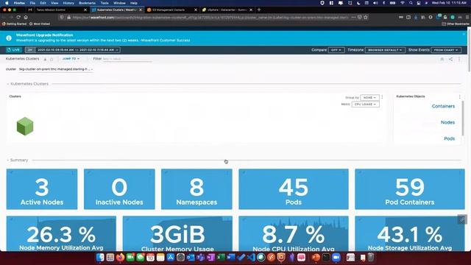
Task: Open the Trash in the Dock
Action: point(371,258)
